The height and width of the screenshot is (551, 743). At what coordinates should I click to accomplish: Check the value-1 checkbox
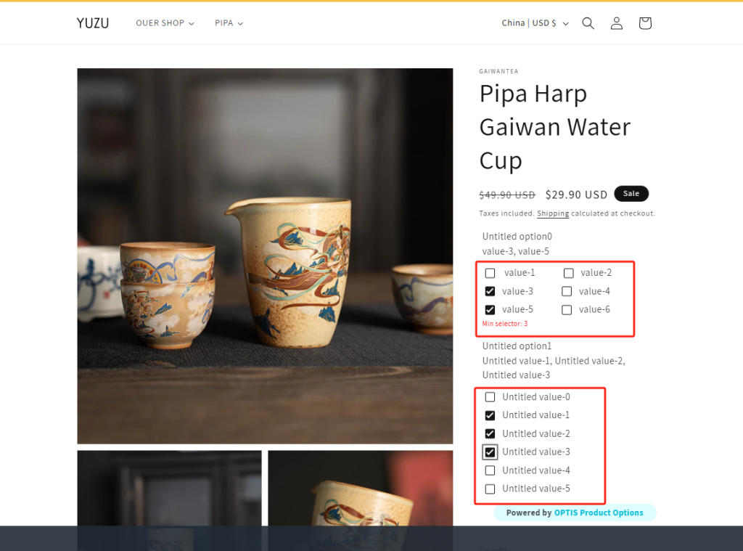click(x=490, y=273)
